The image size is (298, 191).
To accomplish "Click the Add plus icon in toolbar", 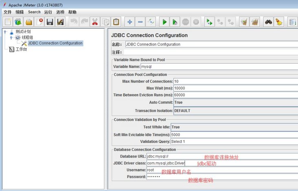I will coord(130,22).
